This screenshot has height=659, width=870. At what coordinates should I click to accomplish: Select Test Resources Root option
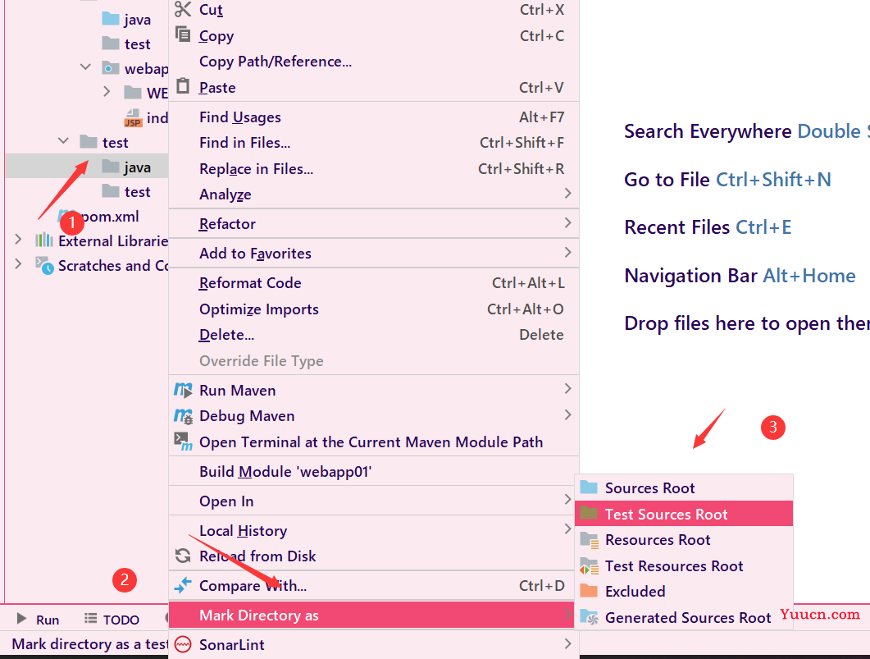(x=684, y=565)
